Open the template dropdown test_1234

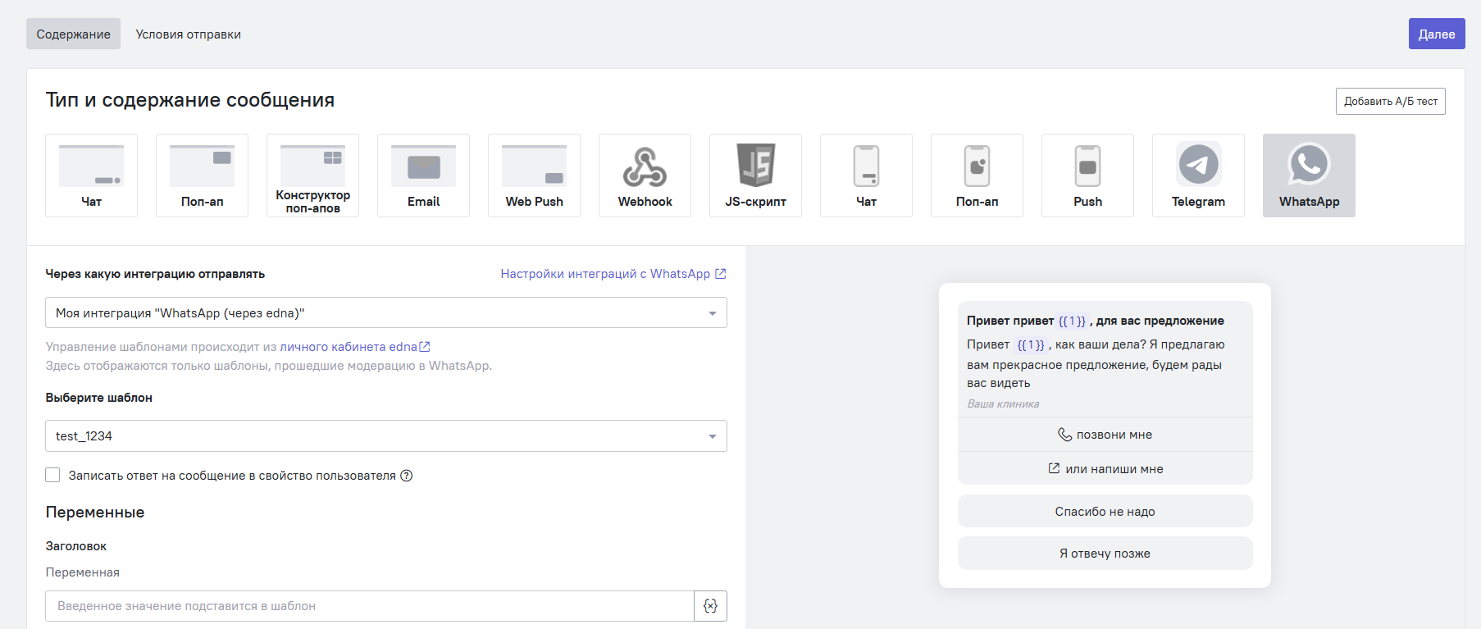[386, 436]
